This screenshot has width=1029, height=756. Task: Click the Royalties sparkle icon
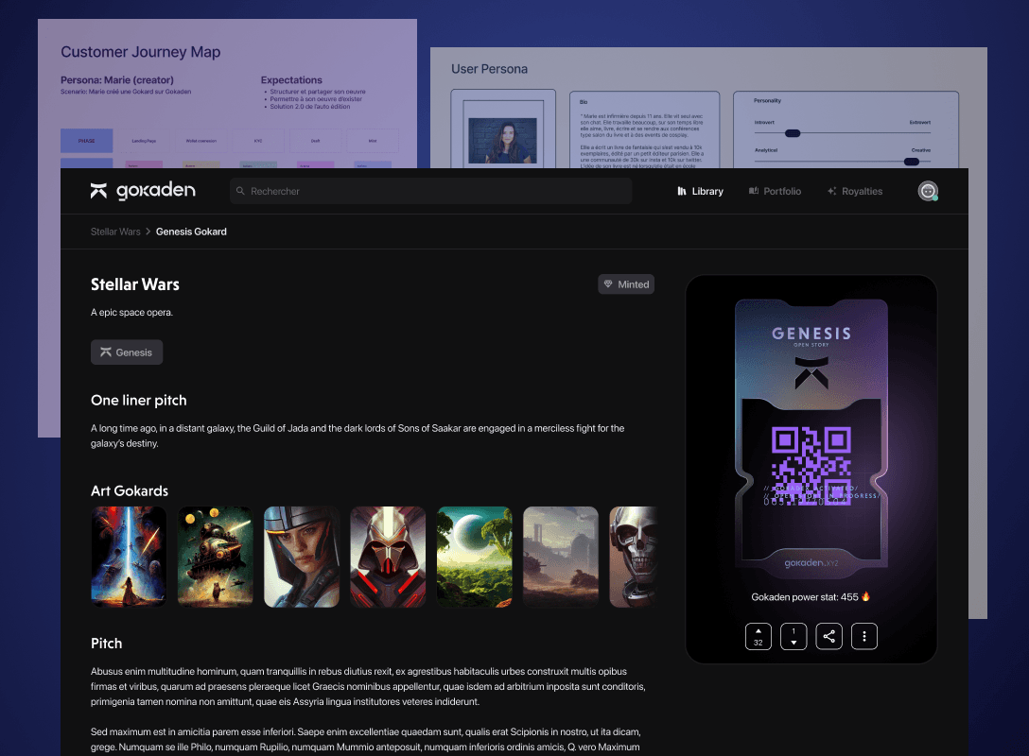coord(831,191)
